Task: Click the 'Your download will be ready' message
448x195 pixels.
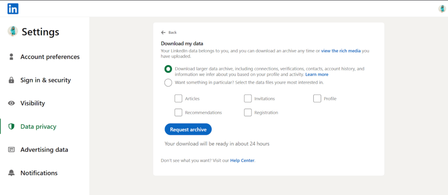Action: [x=217, y=144]
